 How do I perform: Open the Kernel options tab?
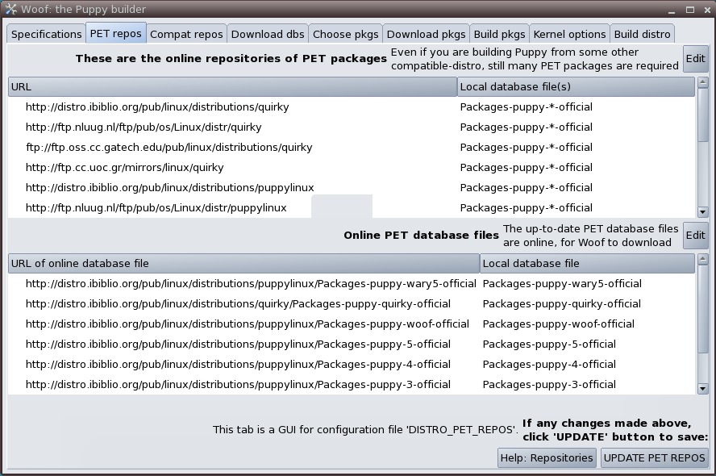coord(569,34)
